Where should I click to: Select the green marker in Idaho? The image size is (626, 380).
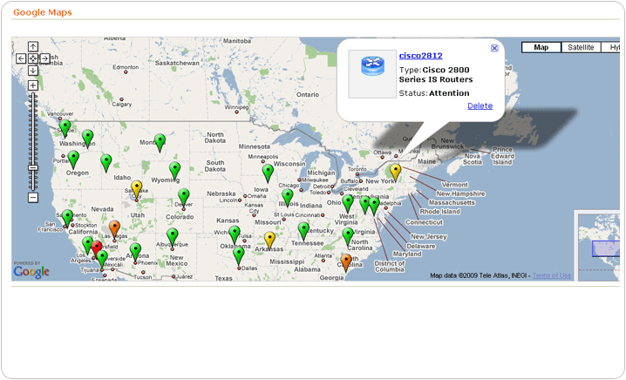[105, 163]
